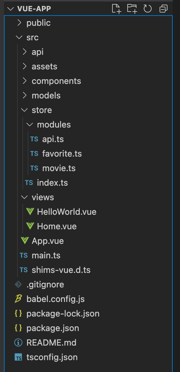
Task: Open the movie.ts file
Action: 59,168
